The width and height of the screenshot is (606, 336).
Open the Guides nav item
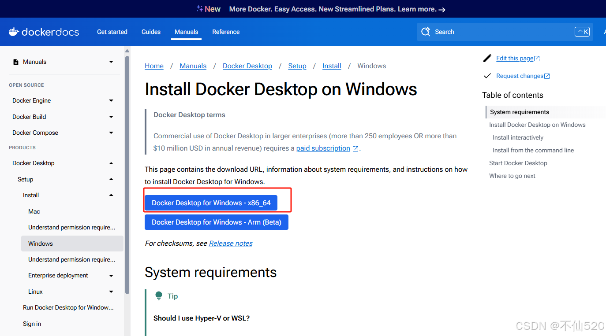(151, 32)
